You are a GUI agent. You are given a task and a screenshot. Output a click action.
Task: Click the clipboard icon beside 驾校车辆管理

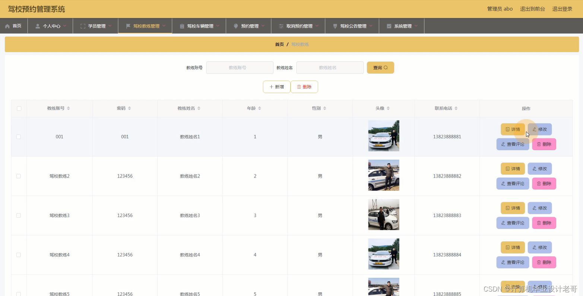click(182, 26)
